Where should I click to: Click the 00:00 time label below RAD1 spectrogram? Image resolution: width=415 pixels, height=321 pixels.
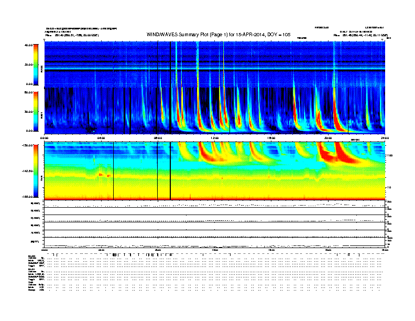44,138
